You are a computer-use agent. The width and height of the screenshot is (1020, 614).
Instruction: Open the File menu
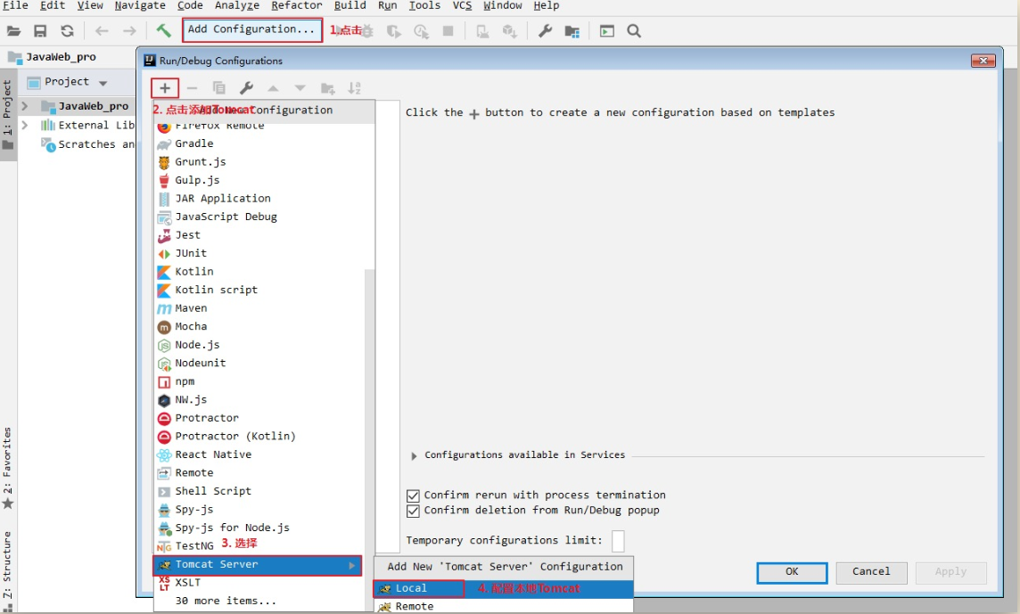(15, 5)
